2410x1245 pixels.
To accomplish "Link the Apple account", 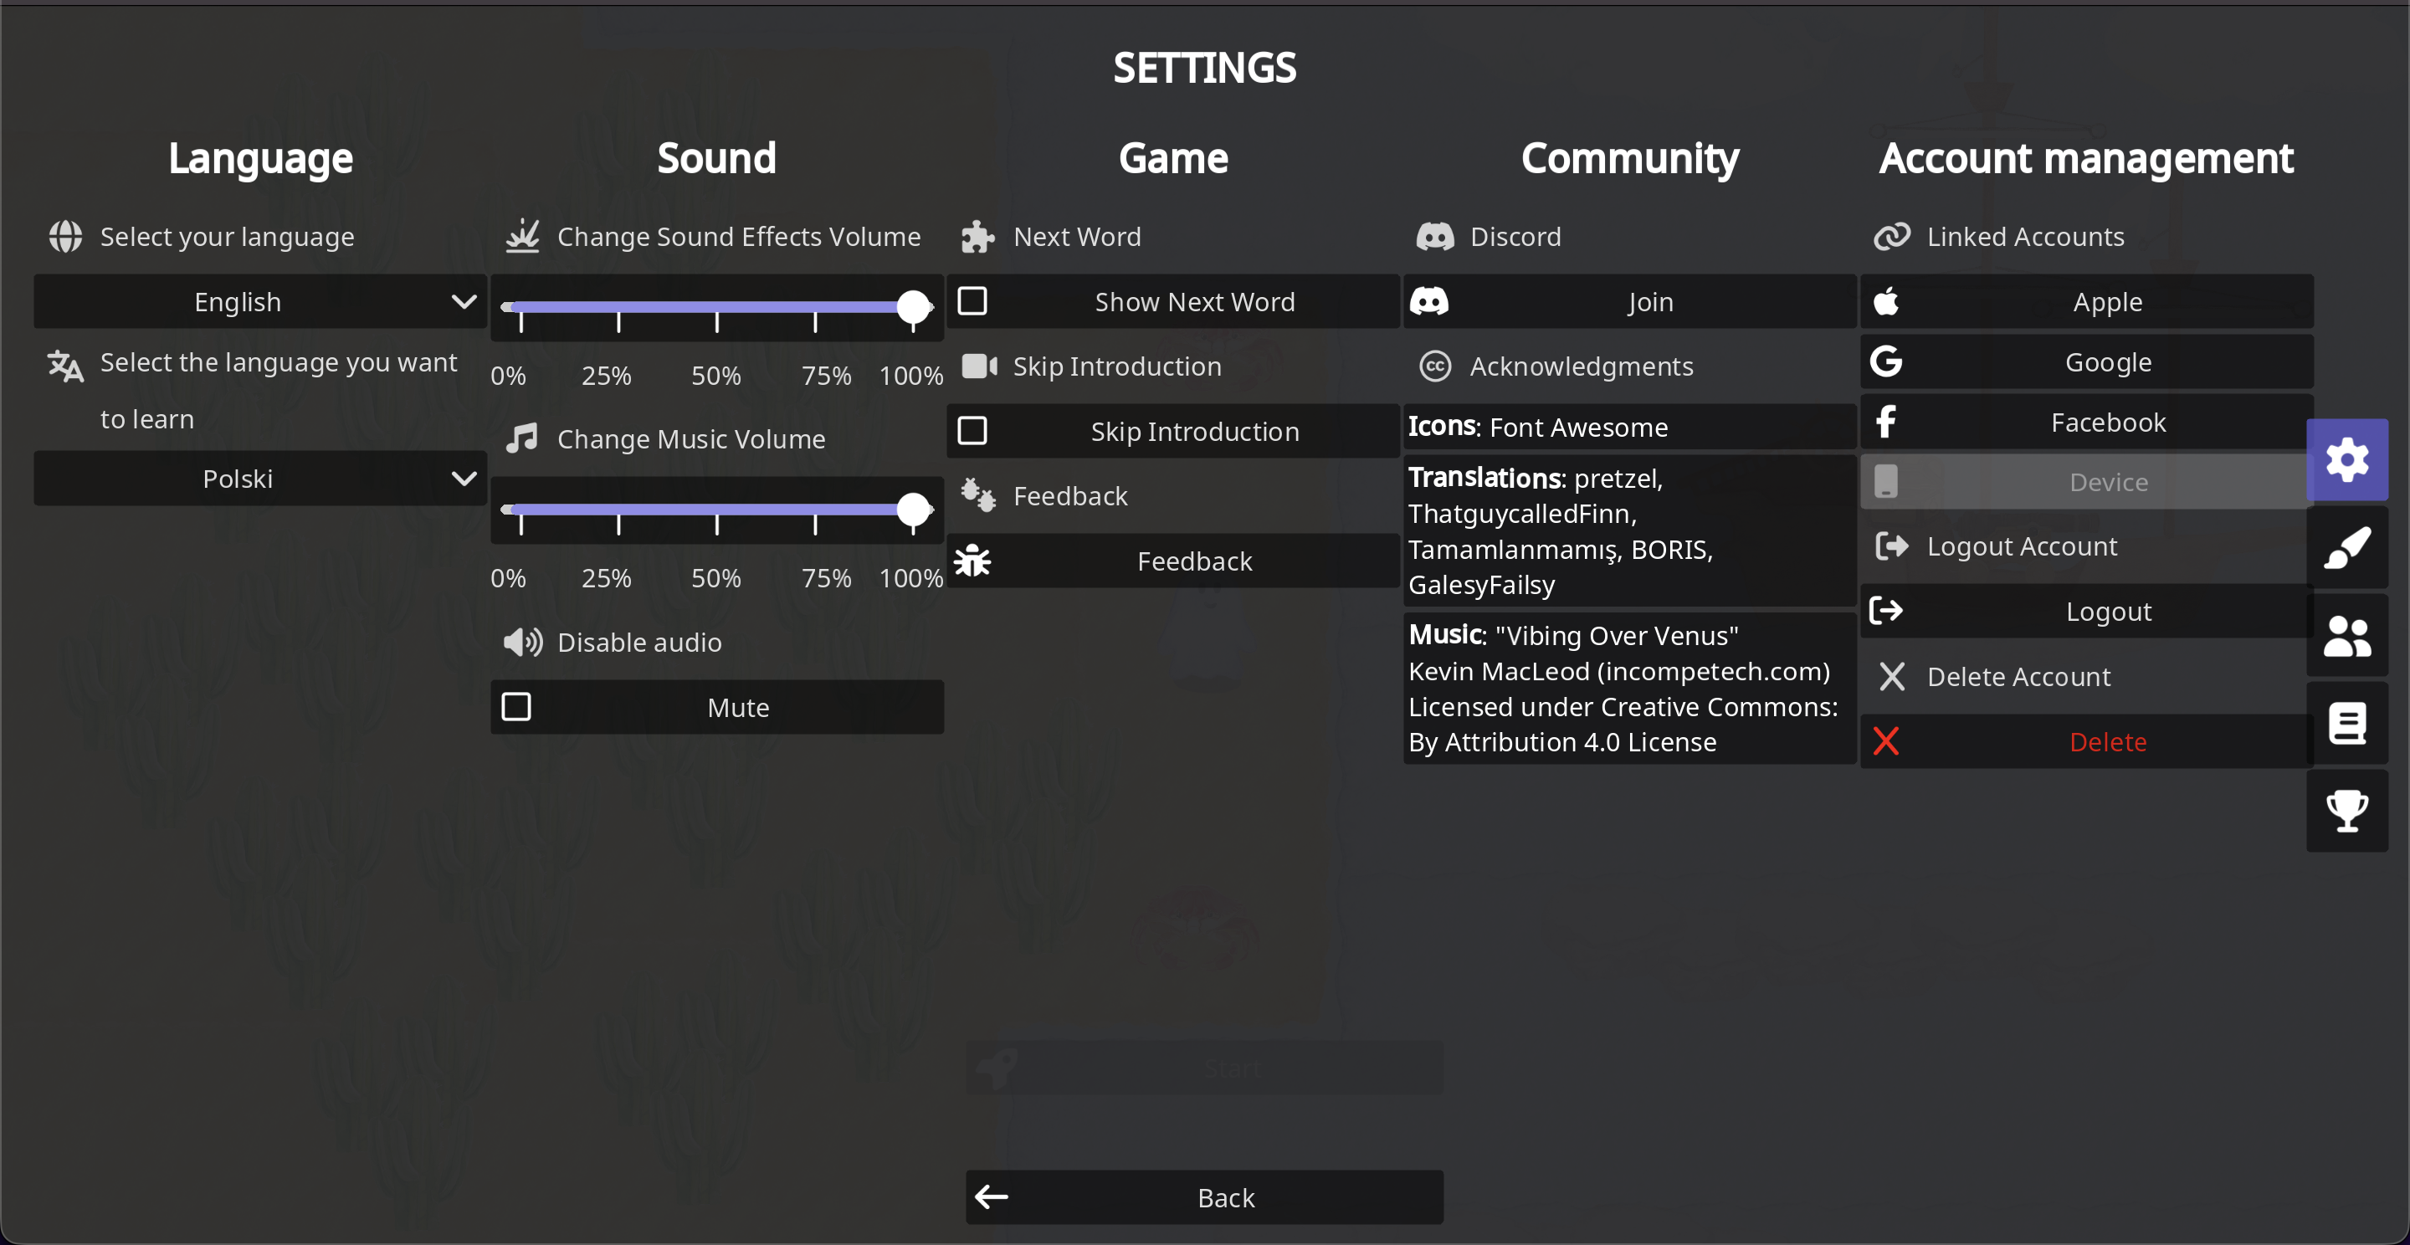I will click(2086, 301).
